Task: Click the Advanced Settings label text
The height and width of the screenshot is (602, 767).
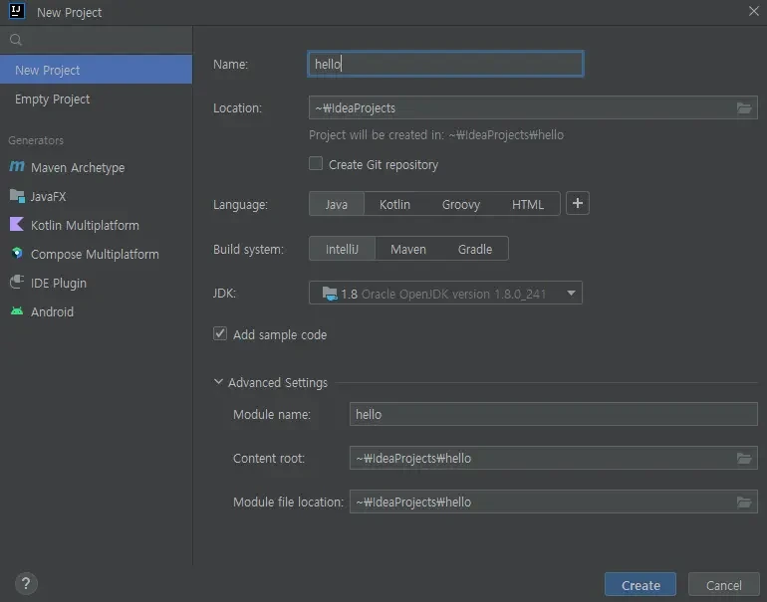Action: 277,382
